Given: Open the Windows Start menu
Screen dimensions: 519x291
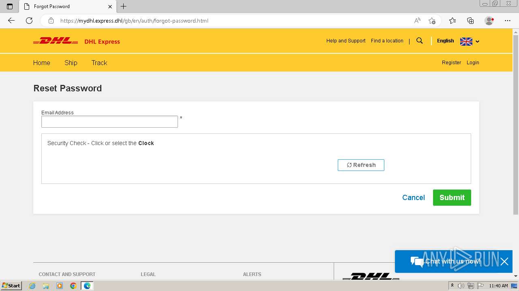Looking at the screenshot, I should tap(11, 286).
